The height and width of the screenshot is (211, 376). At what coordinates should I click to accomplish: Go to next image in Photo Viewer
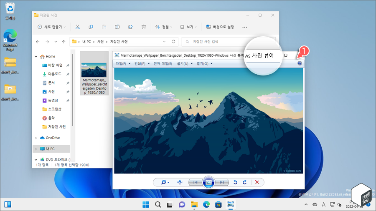[221, 182]
